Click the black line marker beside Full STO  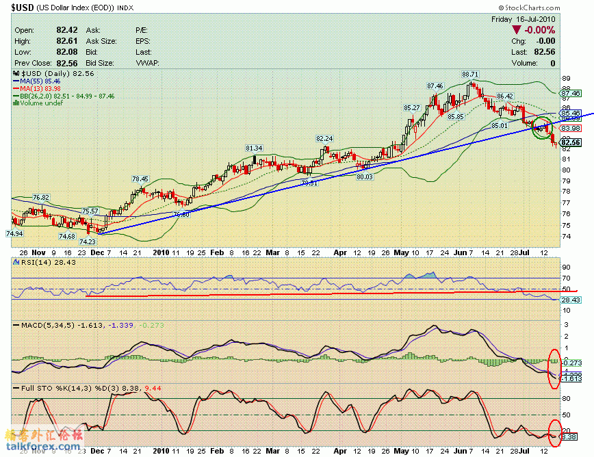(16, 388)
